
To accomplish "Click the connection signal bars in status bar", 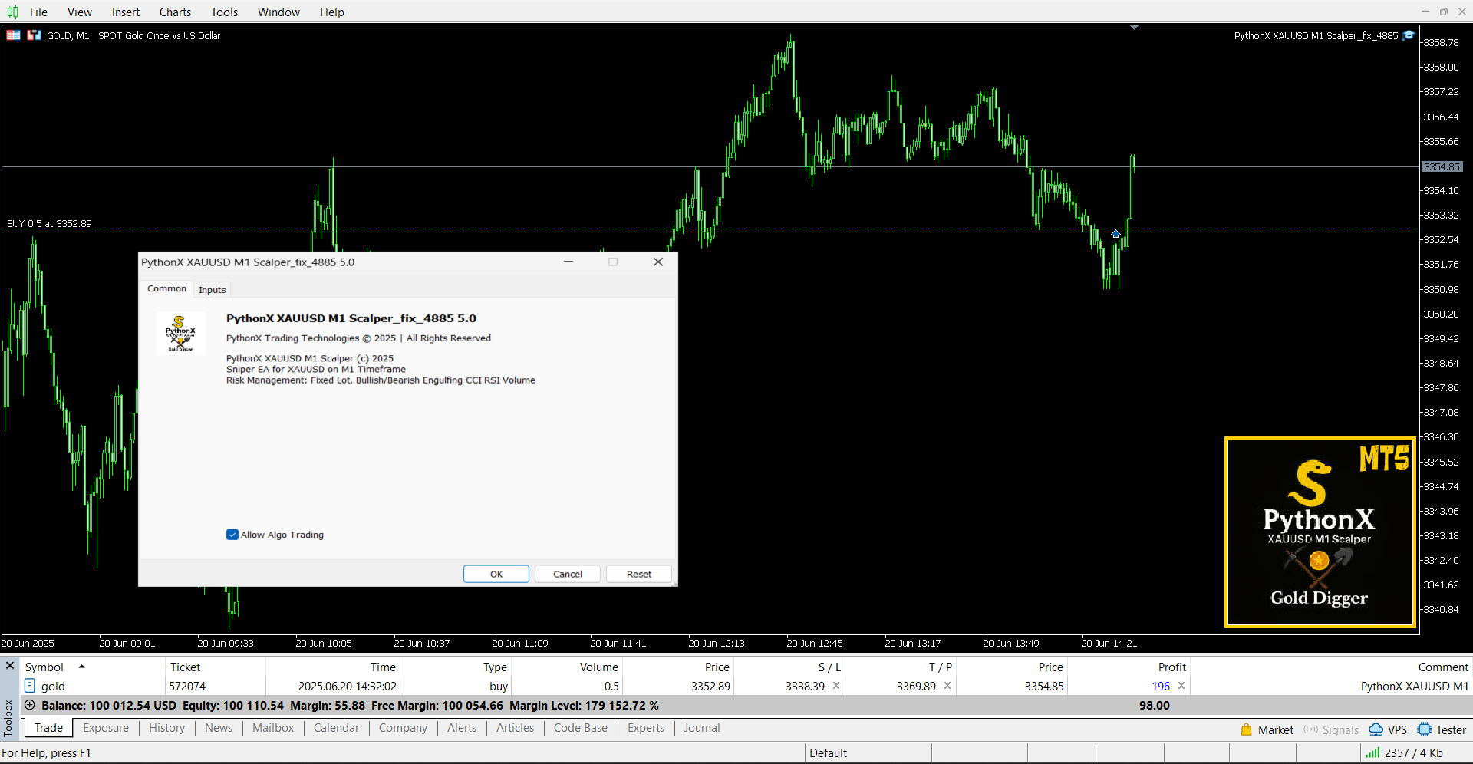I will click(1372, 752).
